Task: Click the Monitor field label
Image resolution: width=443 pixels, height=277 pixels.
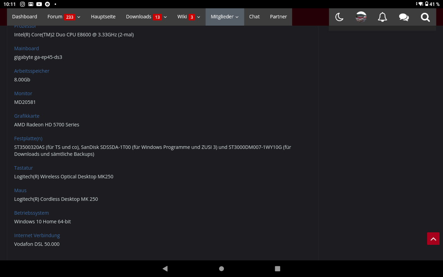Action: pyautogui.click(x=23, y=93)
